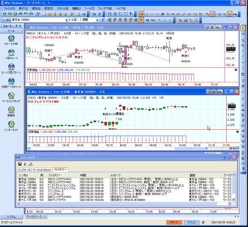
Task: Open 一目チャート shortcut in sidebar
Action: click(11, 54)
